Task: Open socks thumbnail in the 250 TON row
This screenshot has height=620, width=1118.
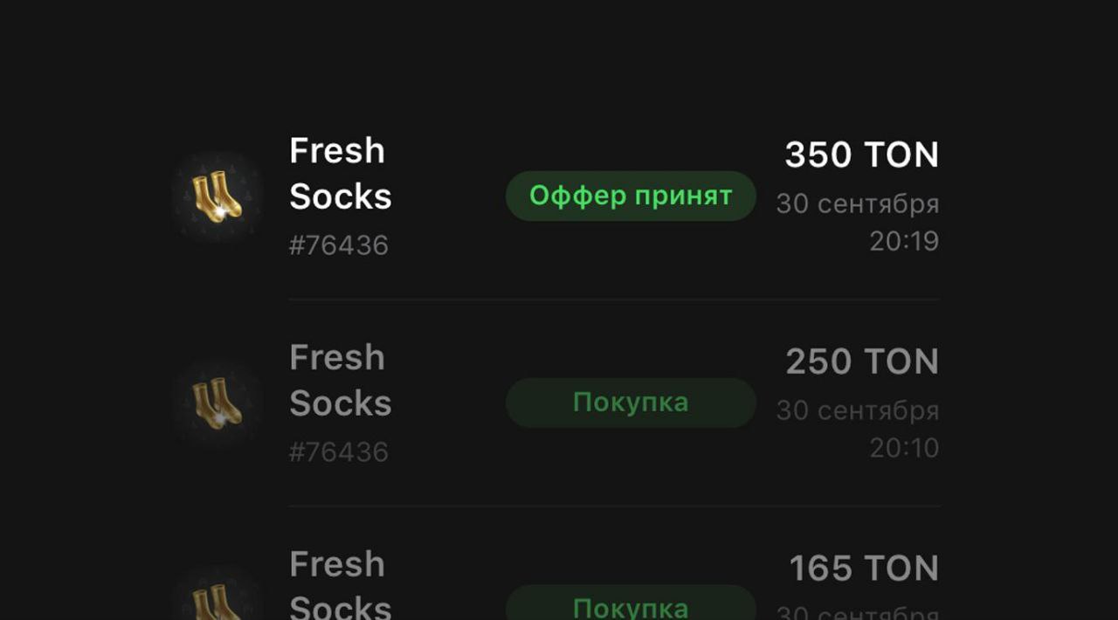Action: (x=217, y=403)
